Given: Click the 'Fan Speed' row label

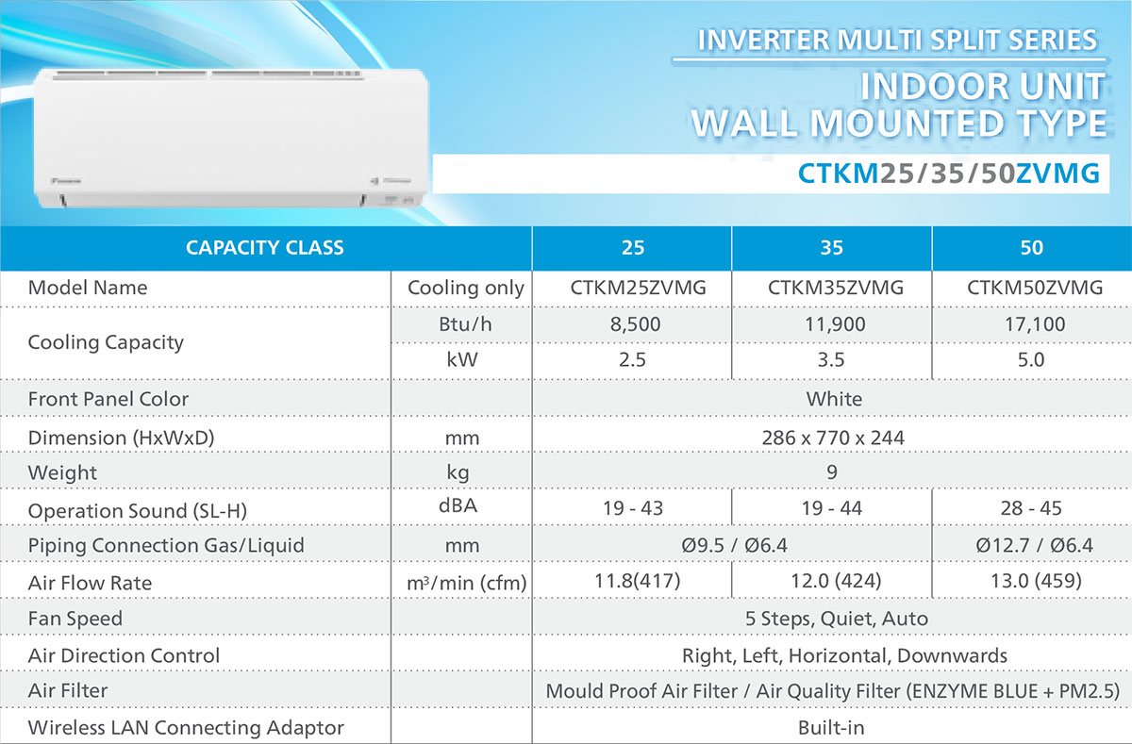Looking at the screenshot, I should 75,619.
